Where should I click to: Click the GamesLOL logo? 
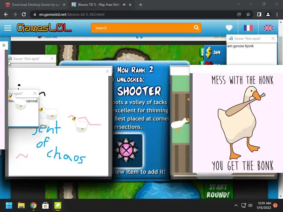pyautogui.click(x=44, y=28)
